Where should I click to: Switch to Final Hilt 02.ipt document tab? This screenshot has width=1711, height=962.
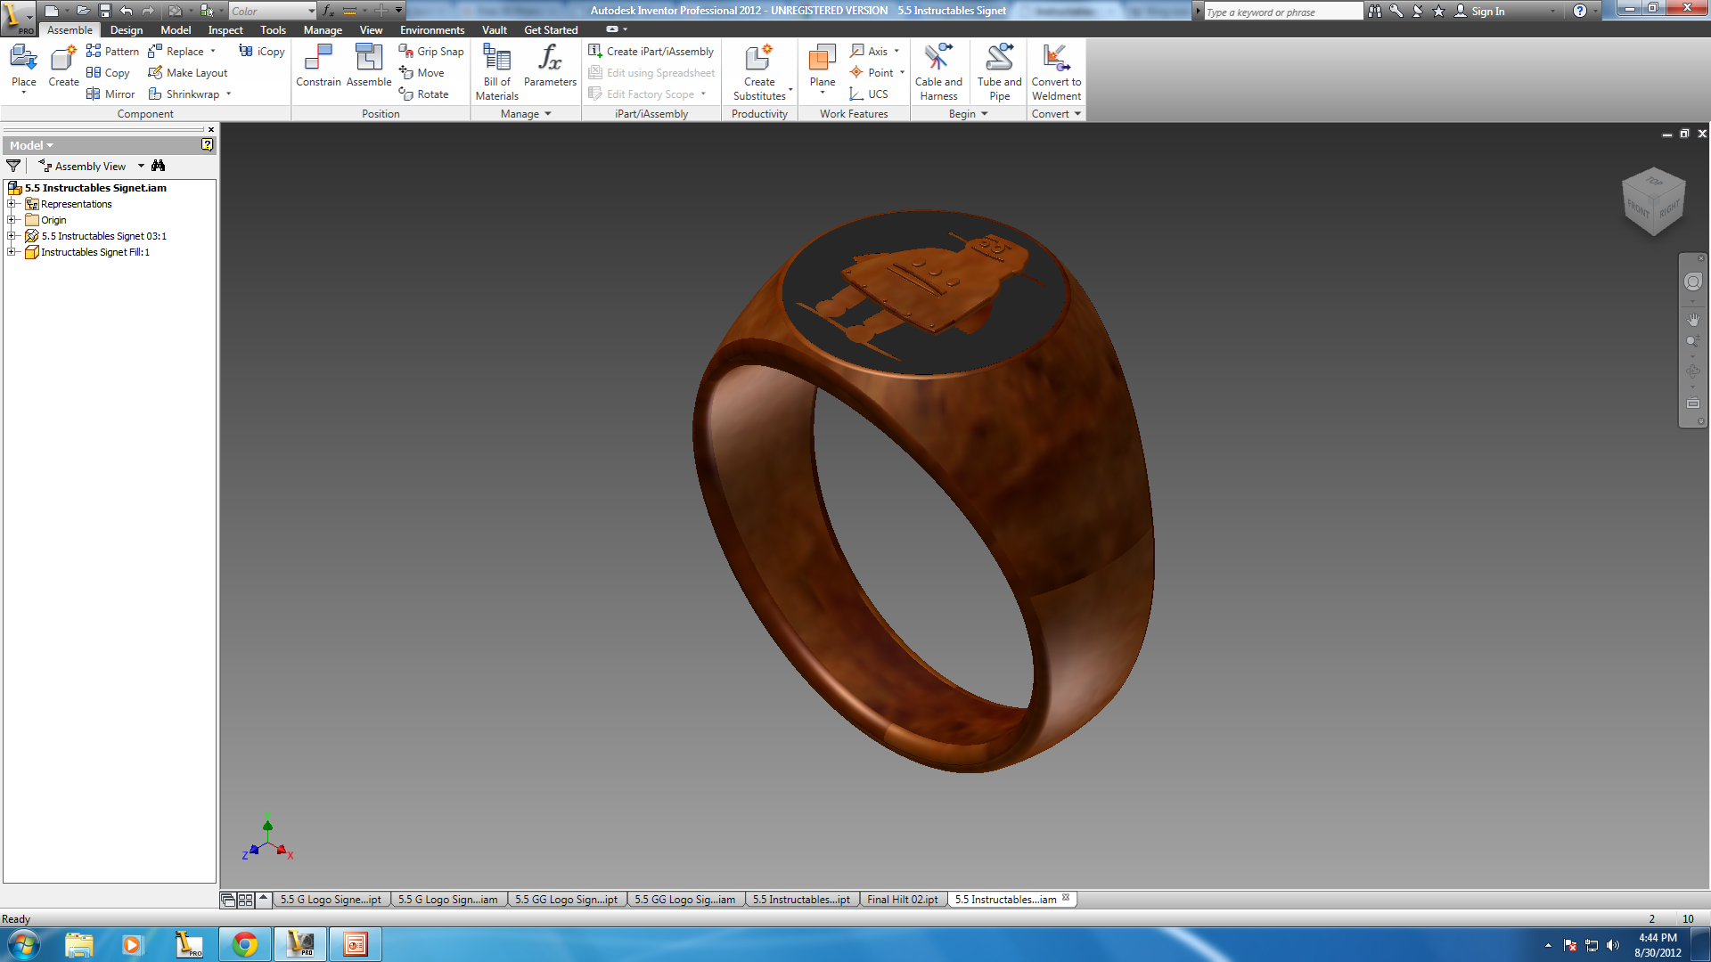tap(902, 900)
